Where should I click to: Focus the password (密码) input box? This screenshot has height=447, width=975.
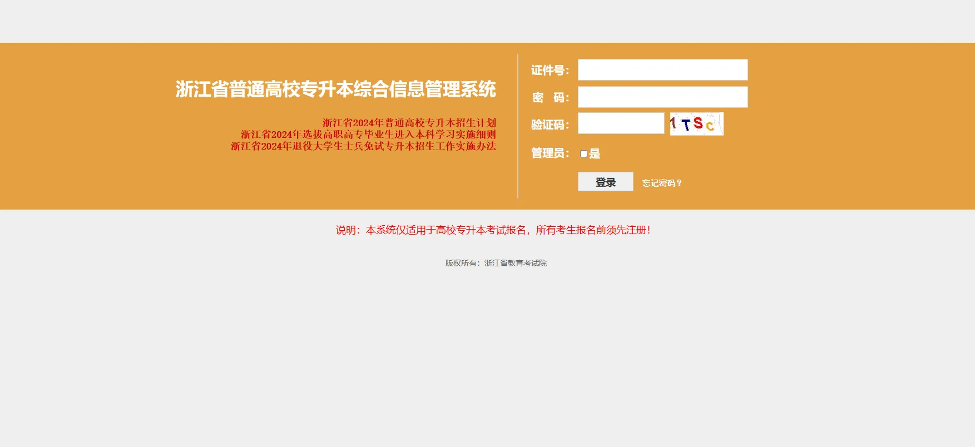(x=662, y=97)
